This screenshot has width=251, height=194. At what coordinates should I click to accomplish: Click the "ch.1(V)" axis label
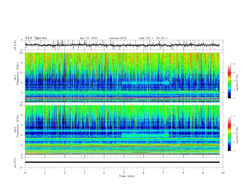15,45
